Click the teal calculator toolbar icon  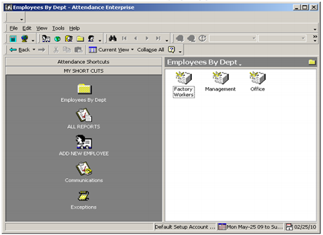(x=13, y=39)
